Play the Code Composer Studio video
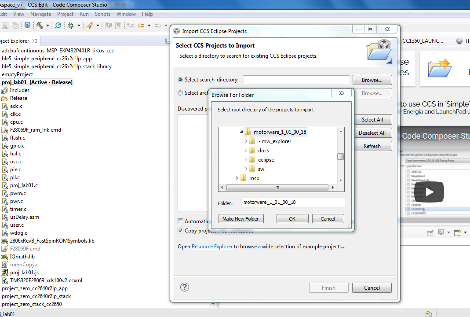 click(x=429, y=192)
